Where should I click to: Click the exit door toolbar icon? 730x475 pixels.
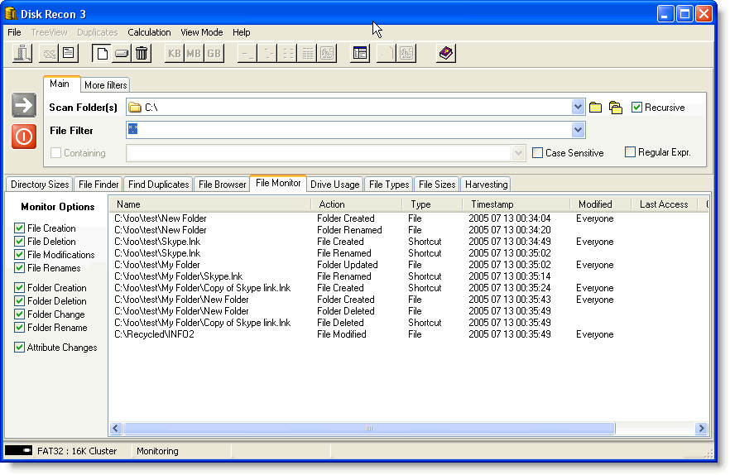(x=22, y=53)
